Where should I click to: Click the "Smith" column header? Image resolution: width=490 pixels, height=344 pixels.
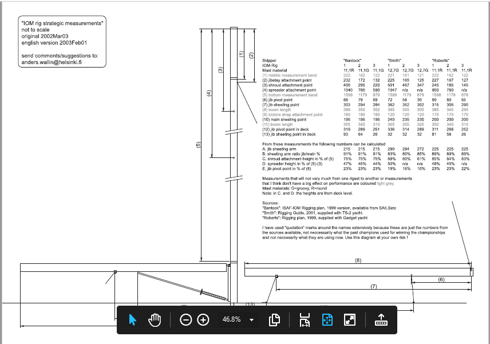pyautogui.click(x=394, y=60)
